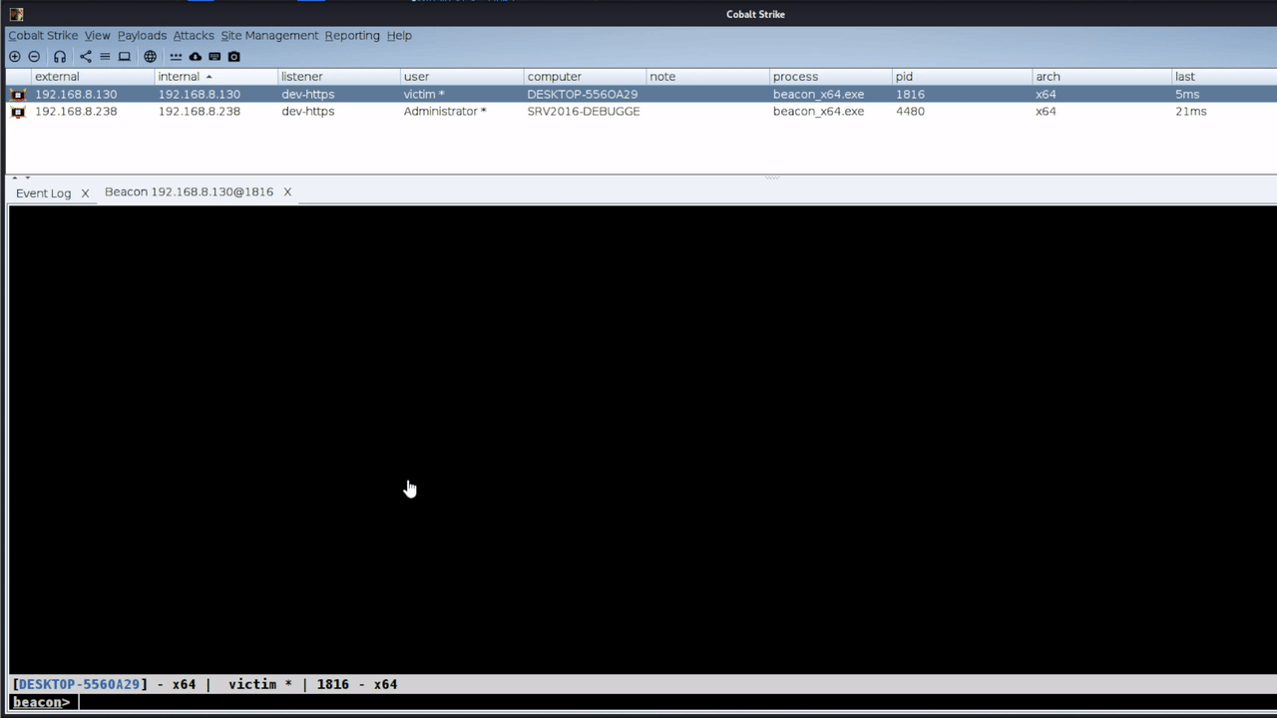1277x718 pixels.
Task: Open the Site Management menu
Action: (269, 35)
